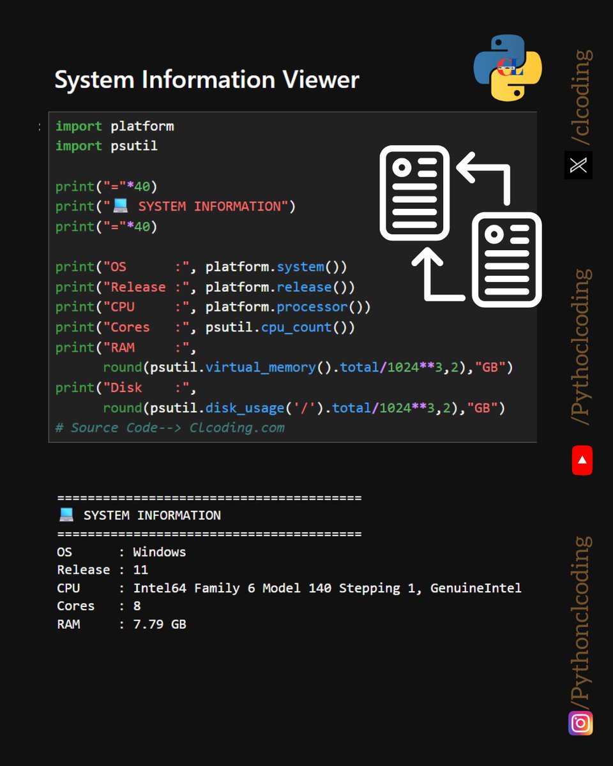Click the 'print("Disk' code line
The image size is (613, 766).
(x=126, y=387)
